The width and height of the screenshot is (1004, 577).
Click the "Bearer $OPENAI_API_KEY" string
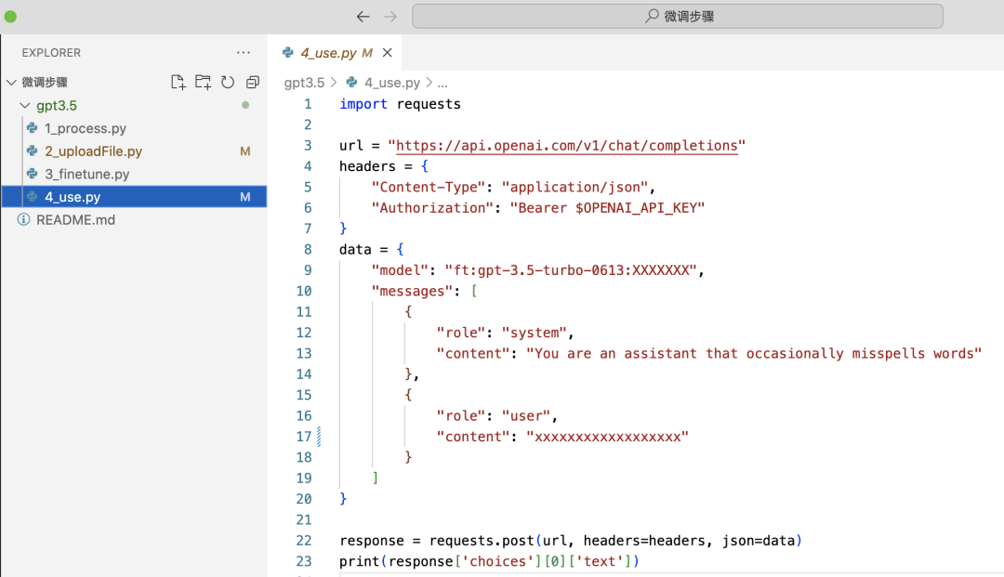pyautogui.click(x=607, y=208)
